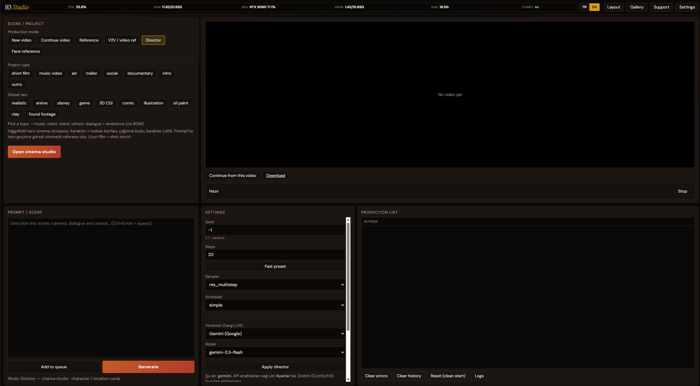Clear errors in production list

point(376,376)
